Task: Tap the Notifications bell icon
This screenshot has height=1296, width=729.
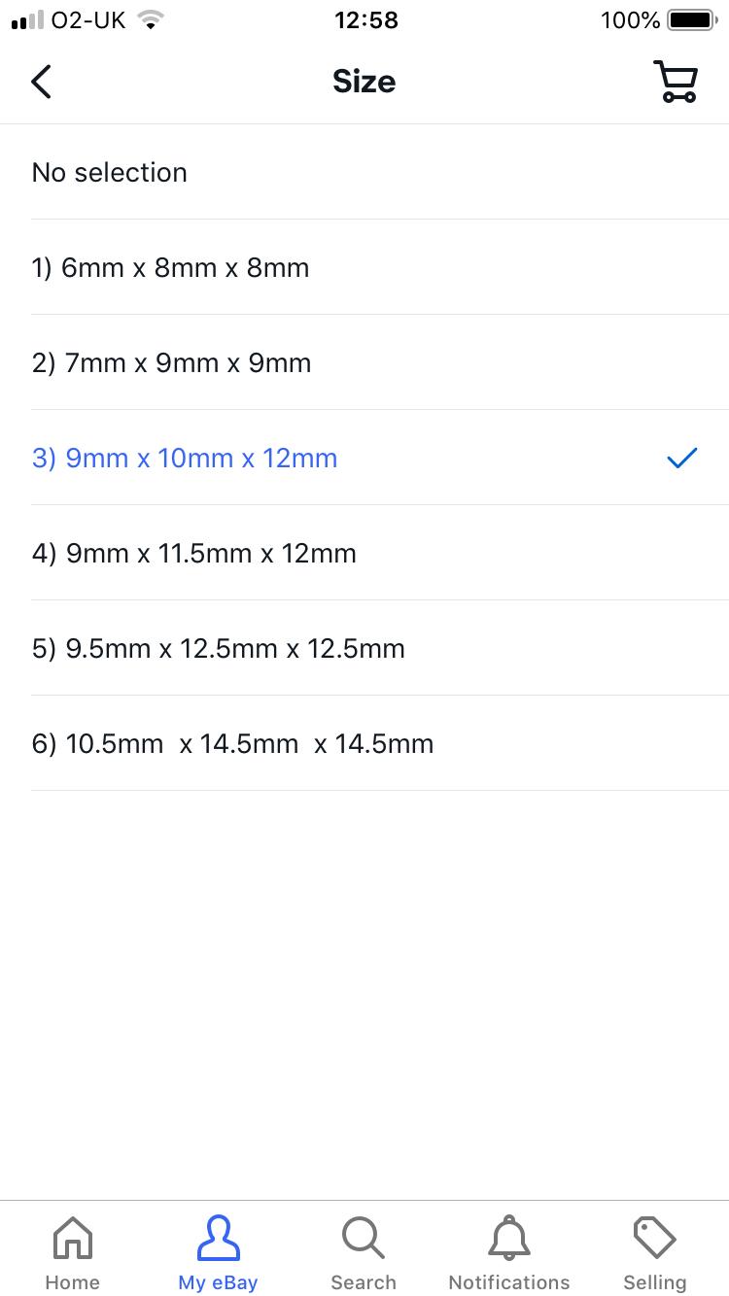Action: (x=508, y=1239)
